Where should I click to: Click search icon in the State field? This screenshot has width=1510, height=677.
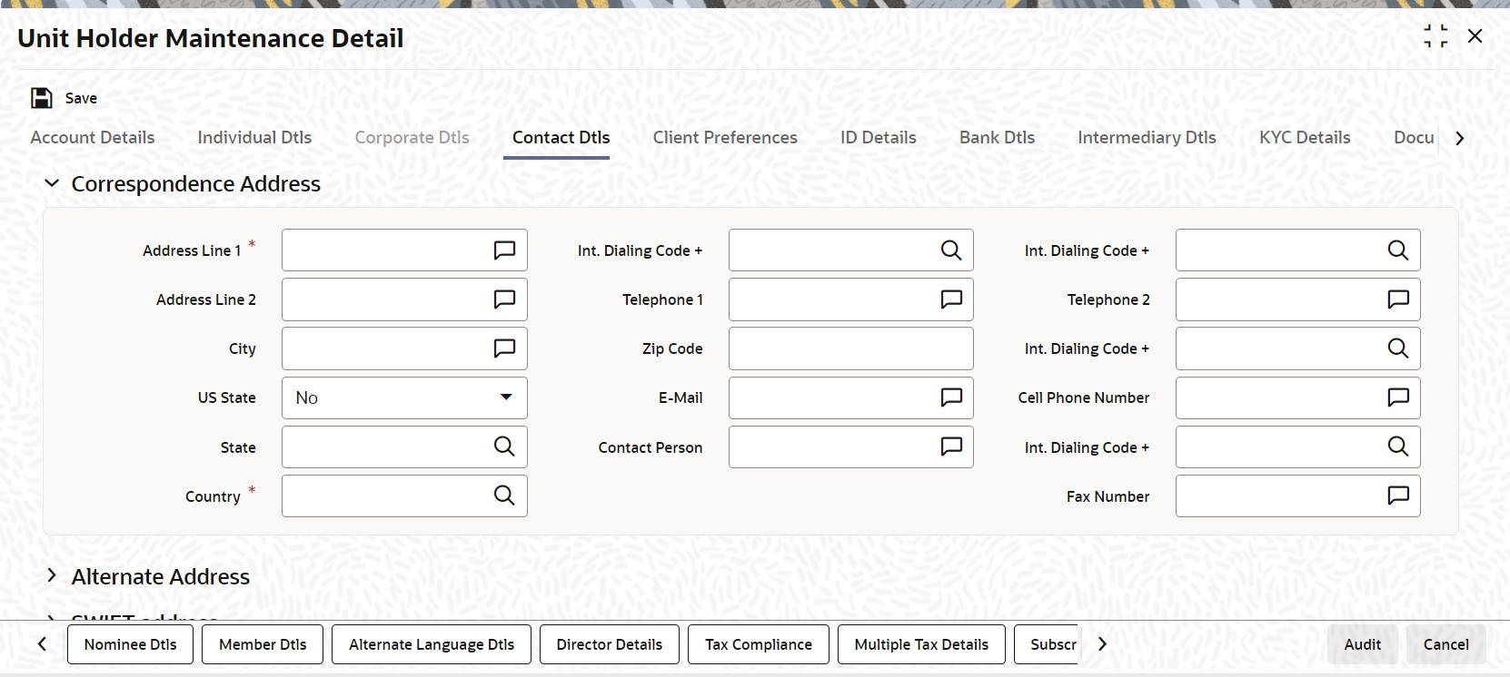[504, 446]
